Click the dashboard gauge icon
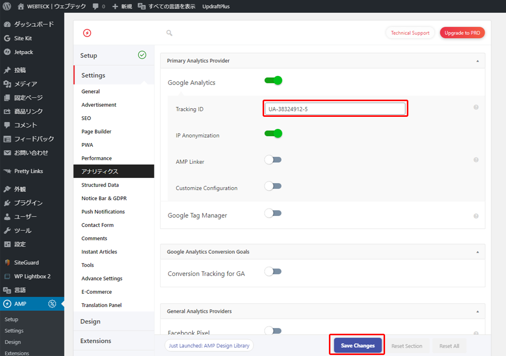Image resolution: width=506 pixels, height=356 pixels. click(7, 24)
